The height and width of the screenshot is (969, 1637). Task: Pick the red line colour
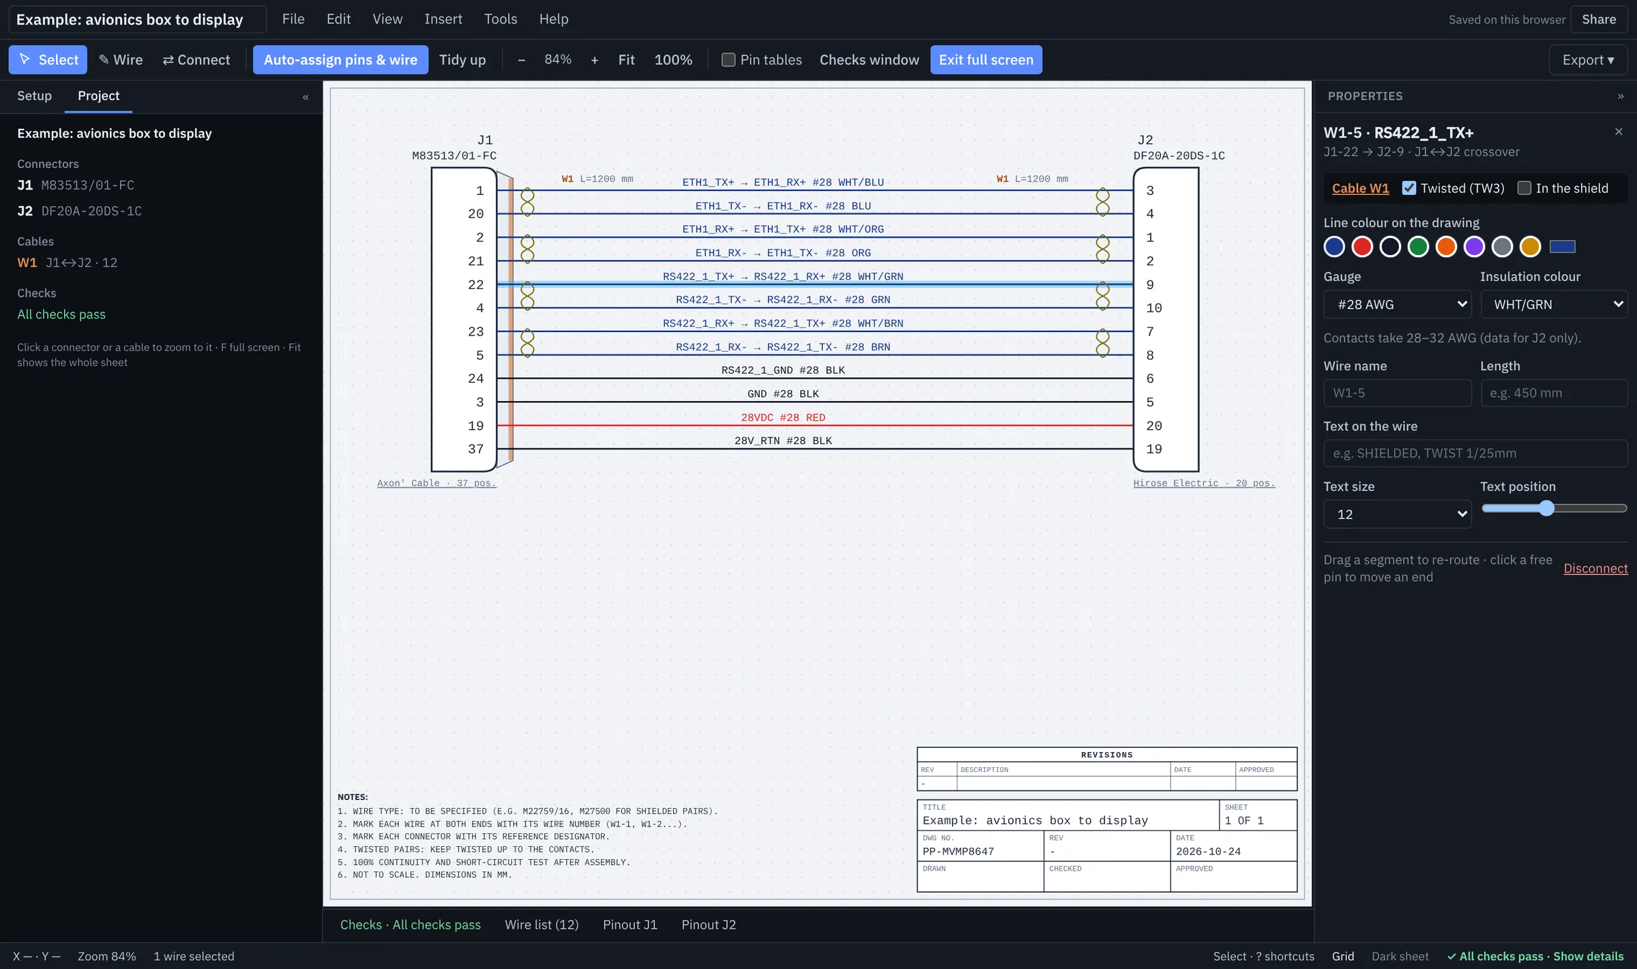tap(1362, 247)
